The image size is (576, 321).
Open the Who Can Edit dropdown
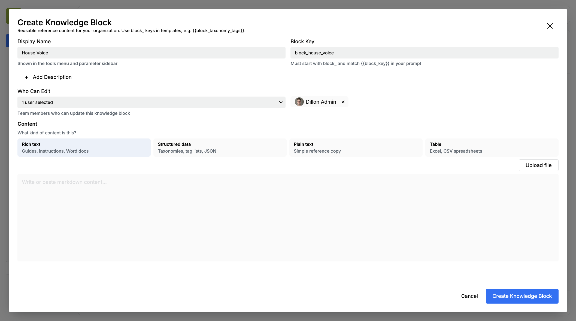[x=151, y=102]
